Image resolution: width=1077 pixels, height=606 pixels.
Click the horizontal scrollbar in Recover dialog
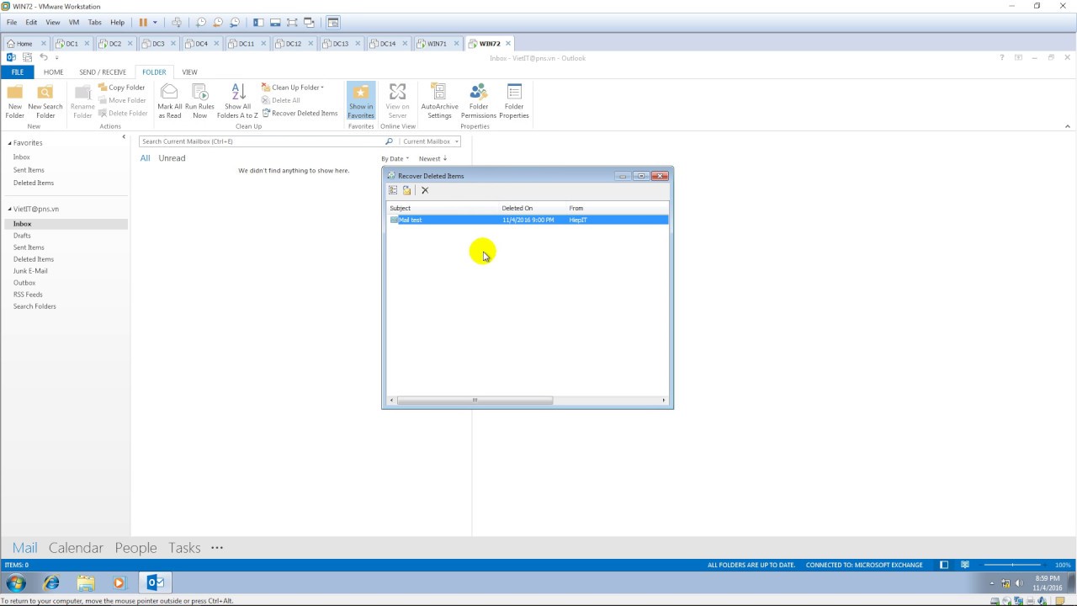[x=475, y=401]
